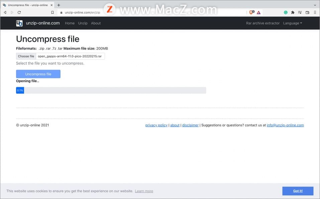The width and height of the screenshot is (320, 199).
Task: Click the © unzip-online 2021 text
Action: (32, 125)
